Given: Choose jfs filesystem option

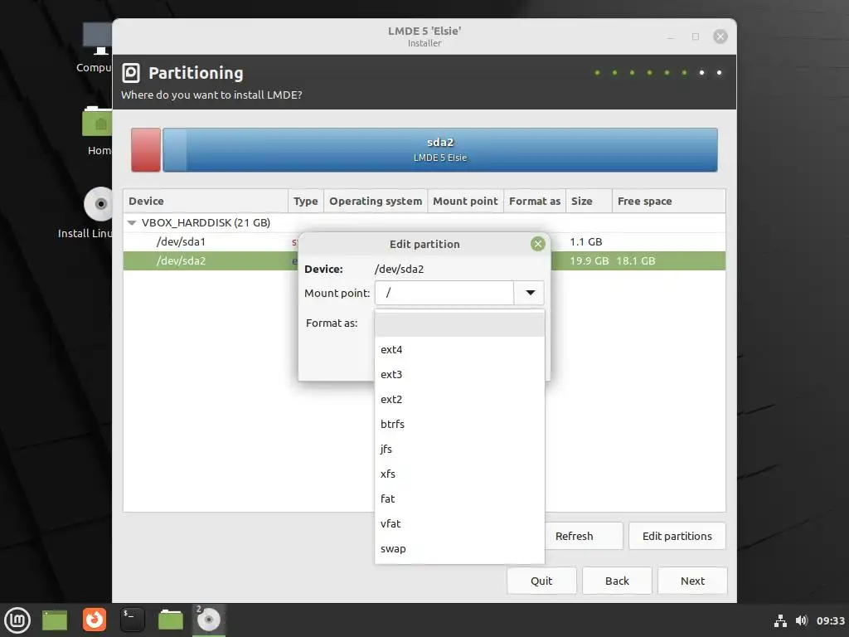Looking at the screenshot, I should coord(459,449).
